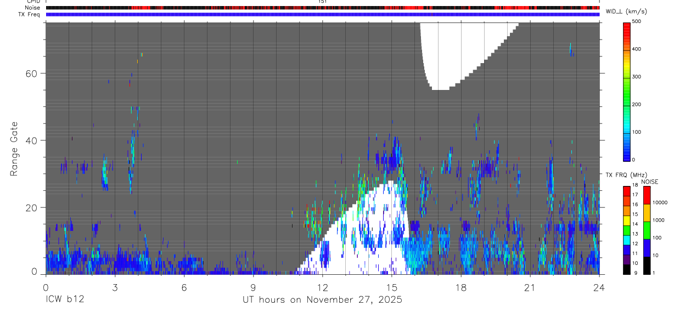This screenshot has width=674, height=311.
Task: Click the noise legend label '10000'
Action: coord(660,202)
